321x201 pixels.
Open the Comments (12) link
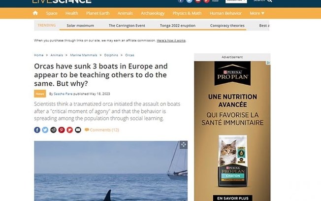coord(102,130)
